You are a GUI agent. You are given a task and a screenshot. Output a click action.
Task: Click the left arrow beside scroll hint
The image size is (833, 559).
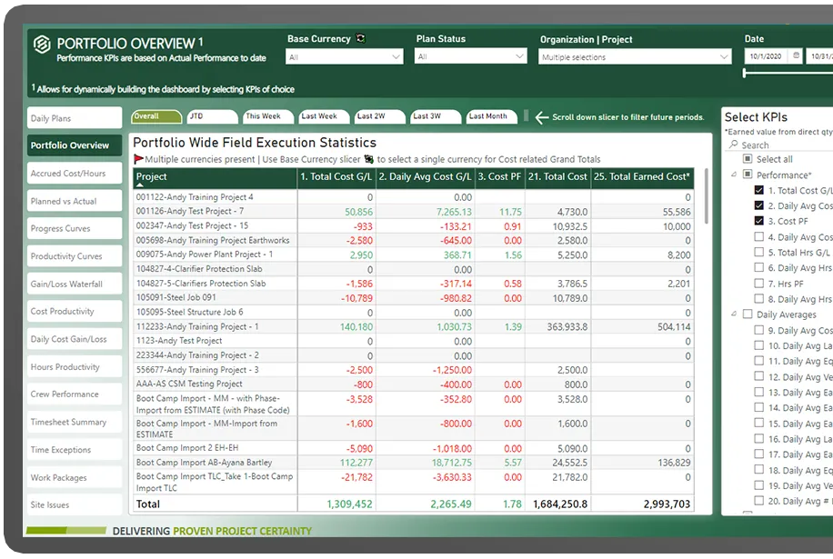tap(541, 117)
